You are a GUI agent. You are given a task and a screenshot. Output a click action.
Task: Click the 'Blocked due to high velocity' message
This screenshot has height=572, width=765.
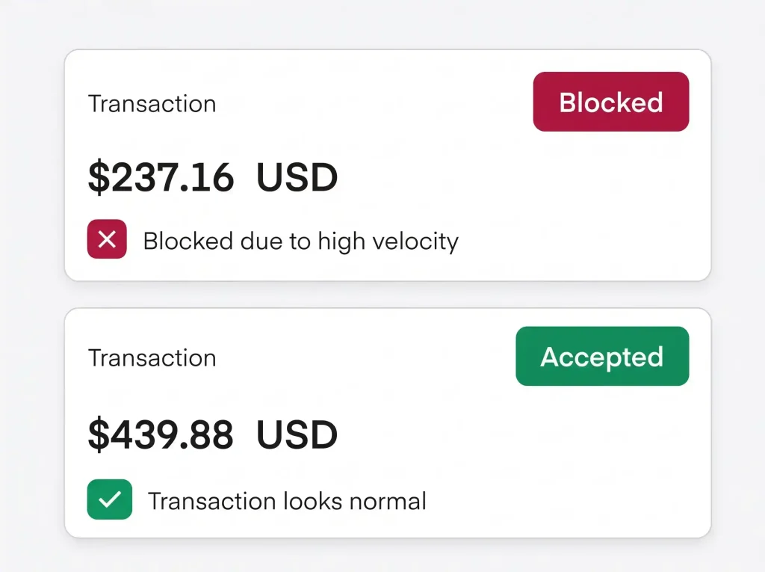[300, 242]
